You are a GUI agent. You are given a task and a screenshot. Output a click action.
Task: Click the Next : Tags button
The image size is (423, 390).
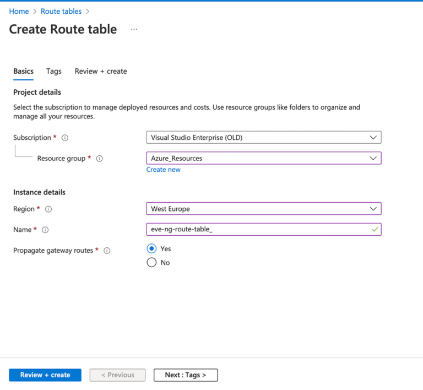coord(186,375)
